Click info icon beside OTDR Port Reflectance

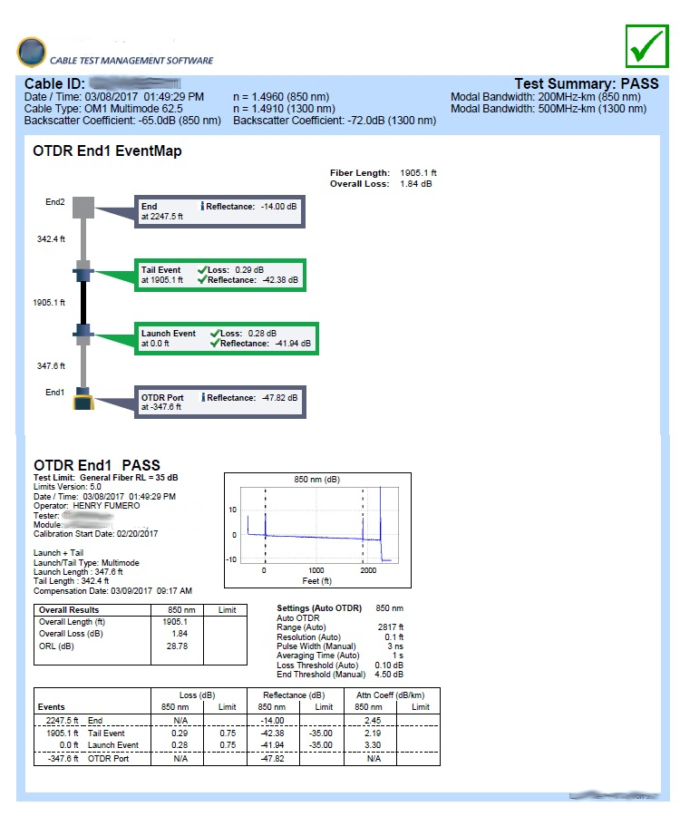click(x=201, y=397)
